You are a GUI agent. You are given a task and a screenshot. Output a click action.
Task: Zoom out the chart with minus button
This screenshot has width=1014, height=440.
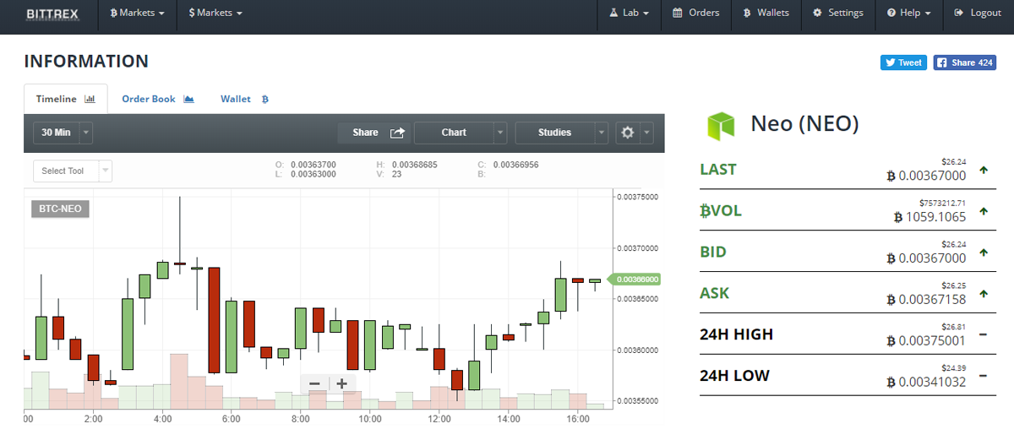314,383
